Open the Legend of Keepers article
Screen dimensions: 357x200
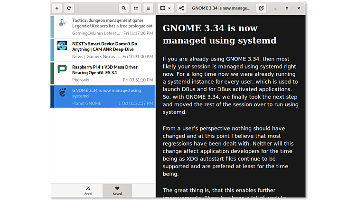click(x=112, y=24)
